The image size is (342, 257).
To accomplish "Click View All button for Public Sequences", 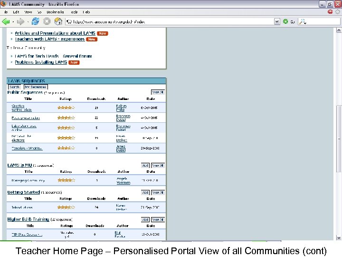I will coord(158,92).
